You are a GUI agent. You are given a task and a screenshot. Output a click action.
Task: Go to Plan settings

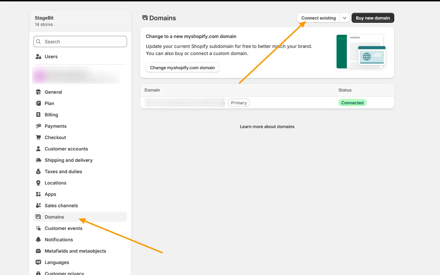(80, 103)
